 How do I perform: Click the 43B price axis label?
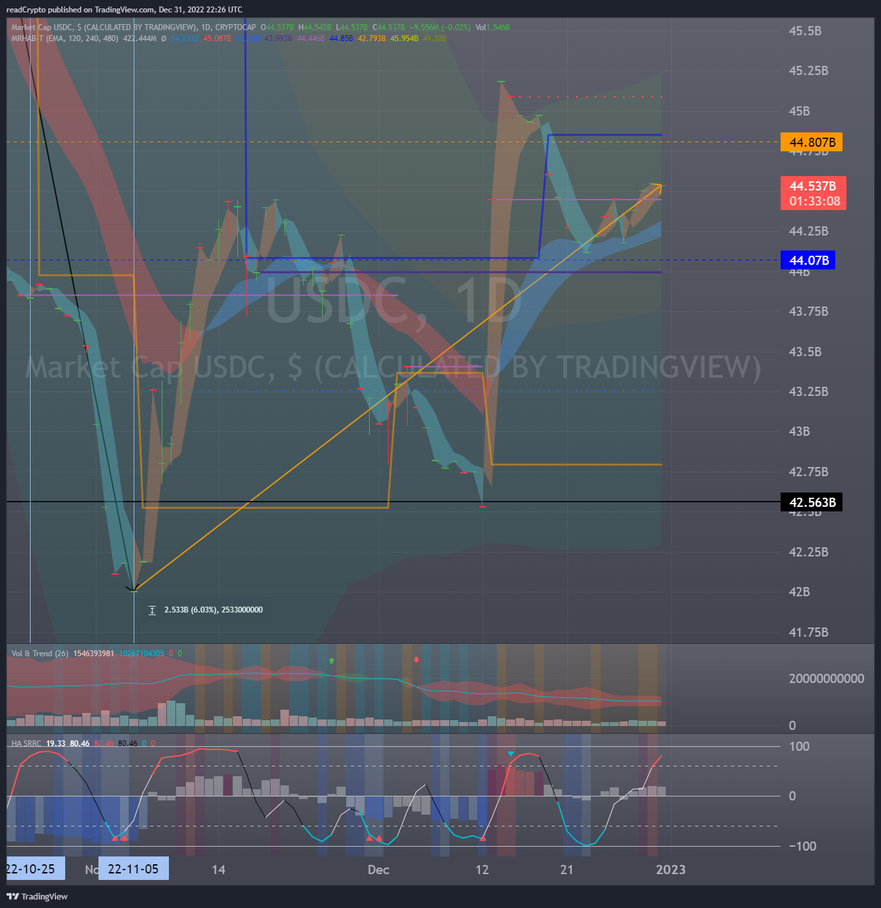[799, 431]
